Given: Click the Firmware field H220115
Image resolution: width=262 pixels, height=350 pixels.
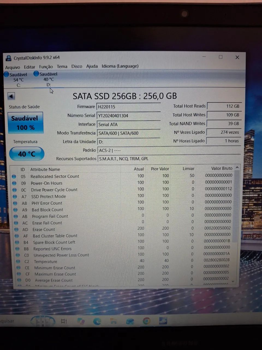Looking at the screenshot, I should pos(128,107).
